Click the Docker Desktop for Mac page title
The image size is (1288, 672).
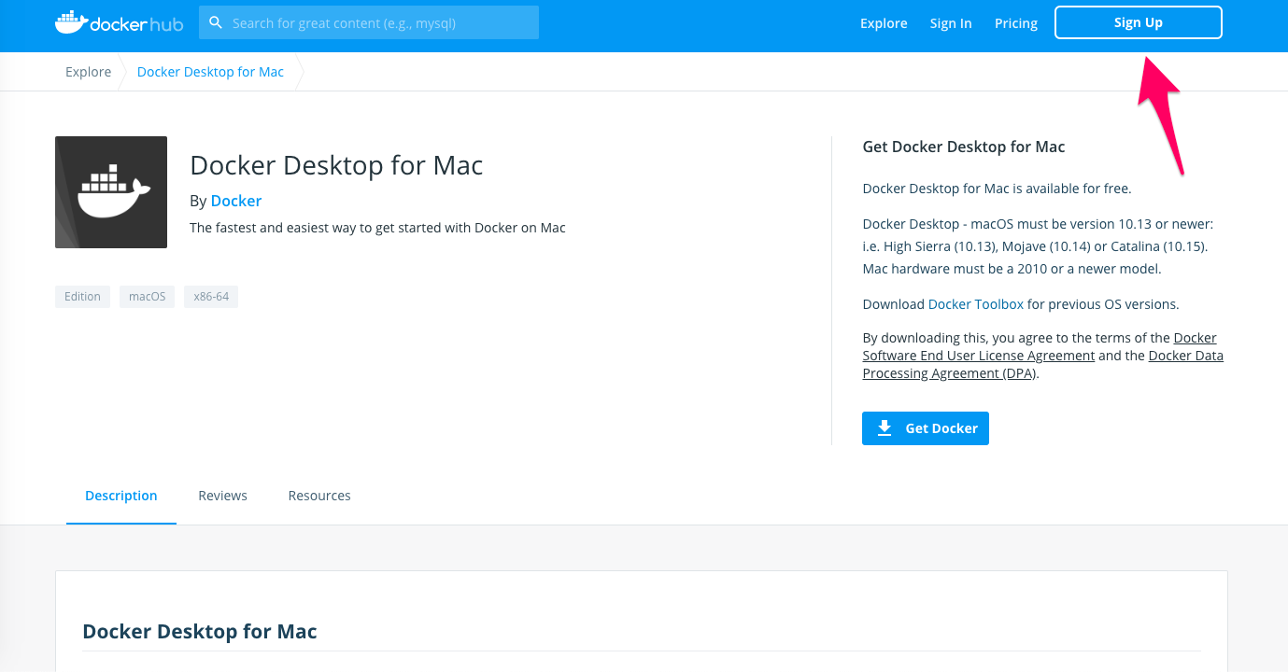click(x=336, y=166)
